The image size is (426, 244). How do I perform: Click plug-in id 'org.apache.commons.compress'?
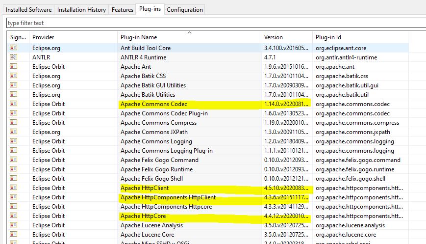pos(357,123)
